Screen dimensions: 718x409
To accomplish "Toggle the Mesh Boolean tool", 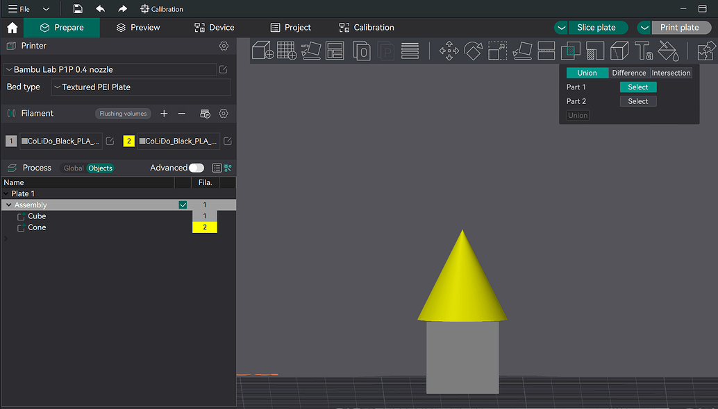I will 571,51.
